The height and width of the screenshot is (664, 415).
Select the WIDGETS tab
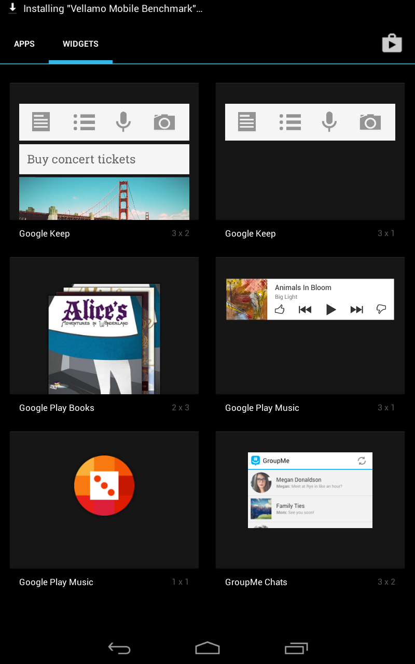coord(80,44)
